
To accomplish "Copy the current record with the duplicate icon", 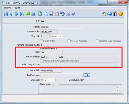I will [46, 14].
